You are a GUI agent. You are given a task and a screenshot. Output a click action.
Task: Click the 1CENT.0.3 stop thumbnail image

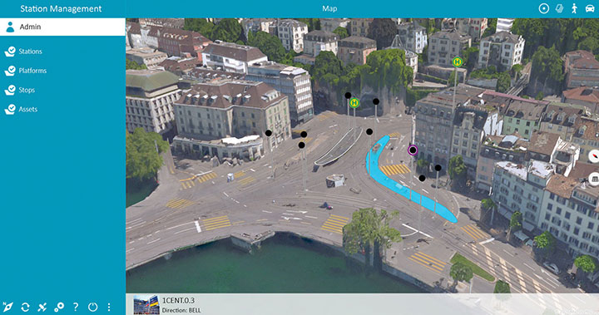[x=146, y=305]
